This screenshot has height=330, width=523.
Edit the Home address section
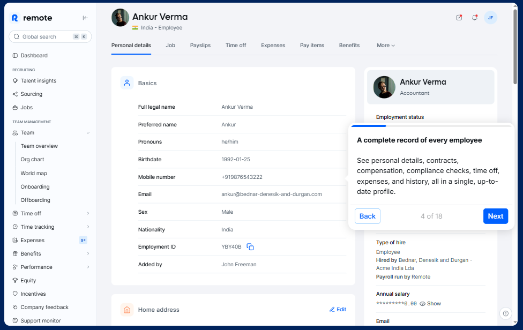coord(338,310)
